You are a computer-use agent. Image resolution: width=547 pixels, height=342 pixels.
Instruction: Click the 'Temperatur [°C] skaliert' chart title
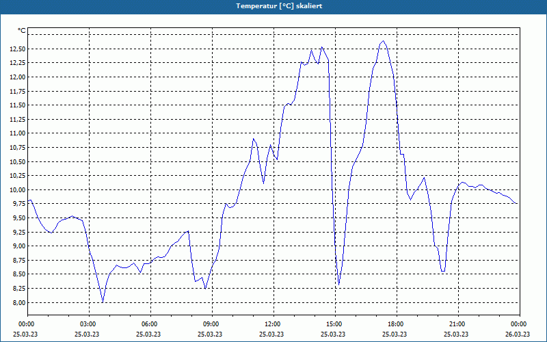(279, 6)
